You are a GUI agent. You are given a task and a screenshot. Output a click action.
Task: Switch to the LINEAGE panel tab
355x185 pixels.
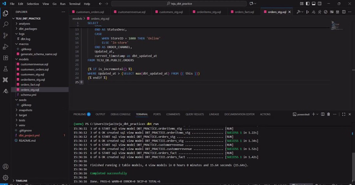click(x=214, y=114)
